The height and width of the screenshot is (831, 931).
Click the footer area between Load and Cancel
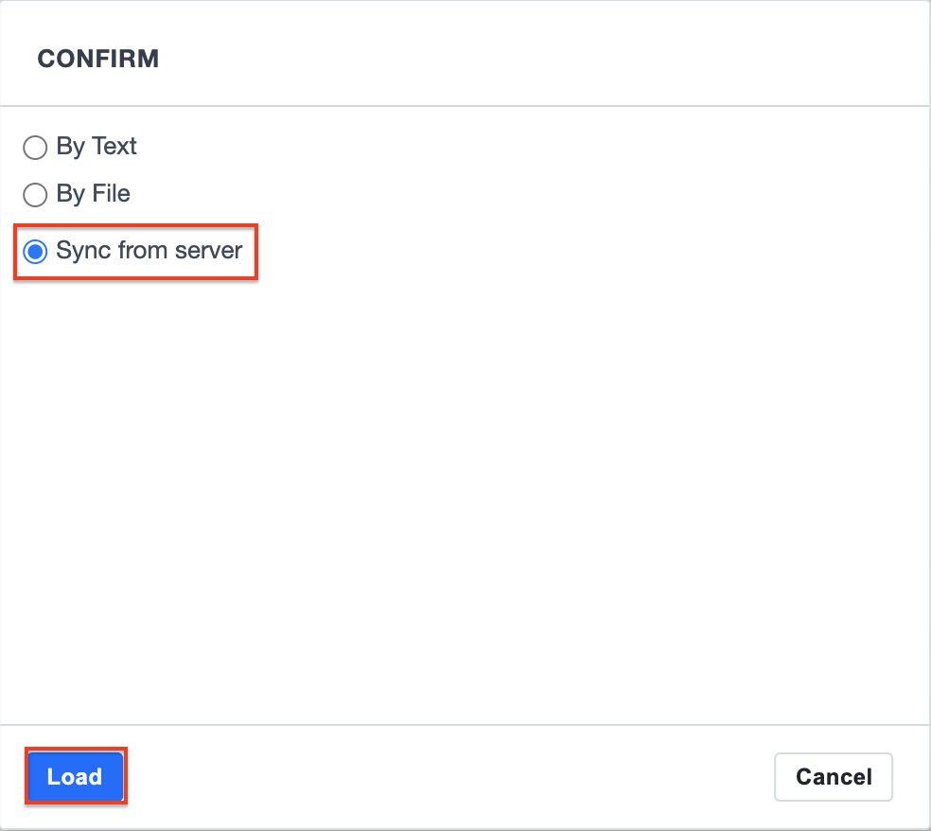[x=448, y=776]
